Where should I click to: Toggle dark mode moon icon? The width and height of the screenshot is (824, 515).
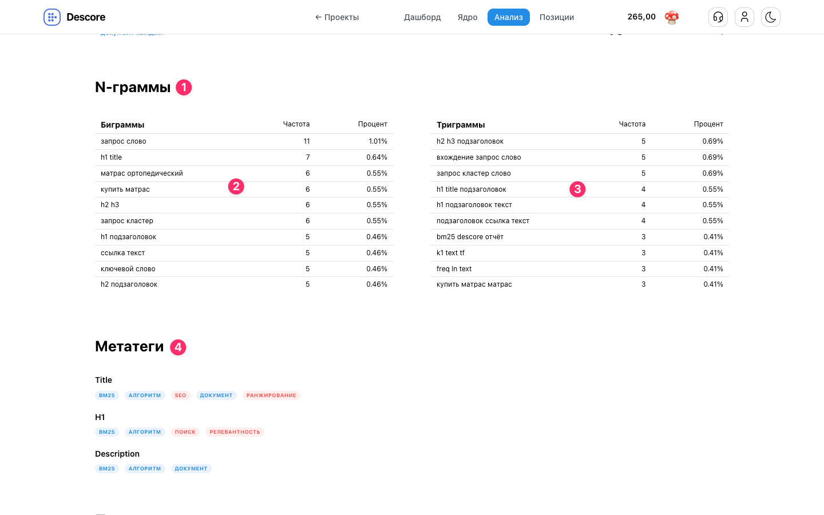(771, 17)
